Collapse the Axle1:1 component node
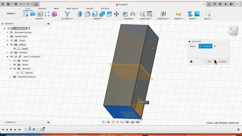The width and height of the screenshot is (242, 136). point(7,57)
